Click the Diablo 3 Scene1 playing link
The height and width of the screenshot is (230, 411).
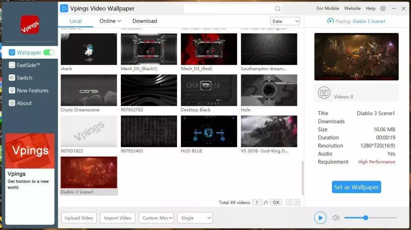click(369, 21)
